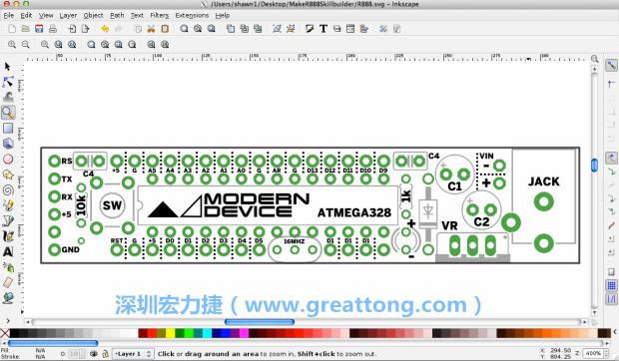Toggle current layer lock

(x=106, y=354)
